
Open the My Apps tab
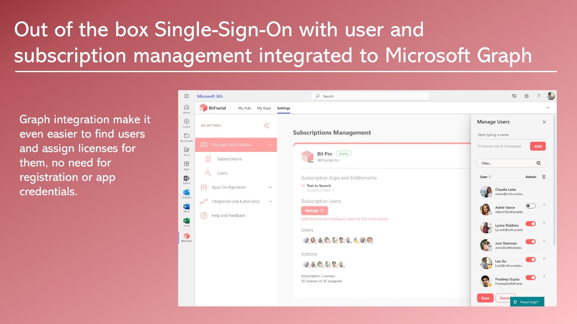[264, 108]
